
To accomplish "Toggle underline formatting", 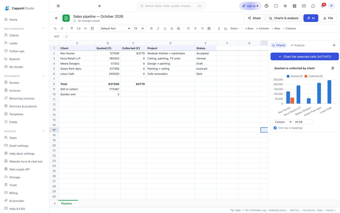I will point(165,28).
